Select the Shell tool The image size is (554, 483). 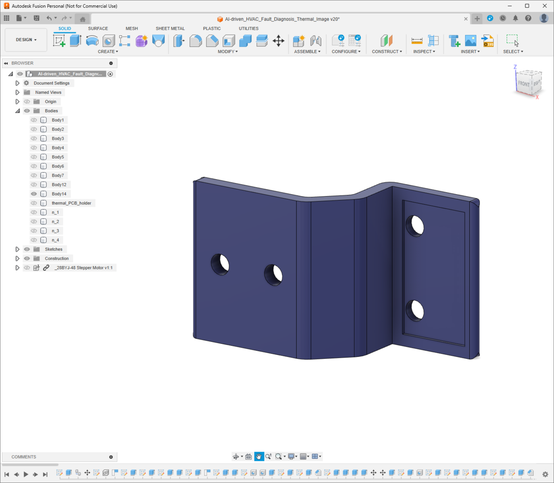[x=229, y=41]
